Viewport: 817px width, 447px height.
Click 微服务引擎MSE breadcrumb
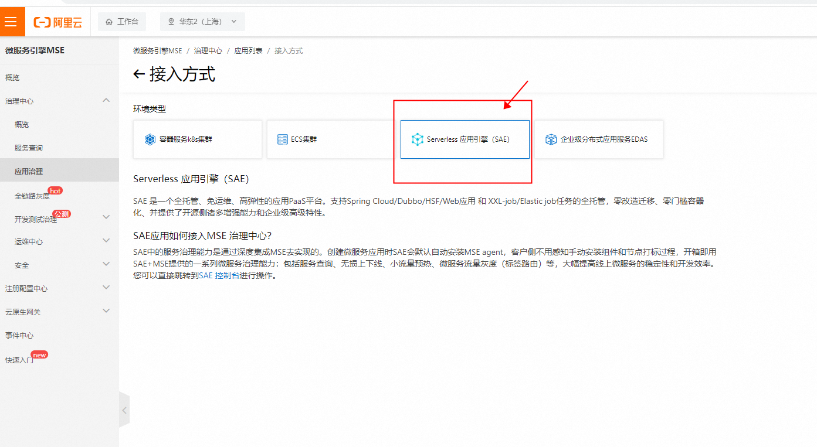[x=158, y=51]
